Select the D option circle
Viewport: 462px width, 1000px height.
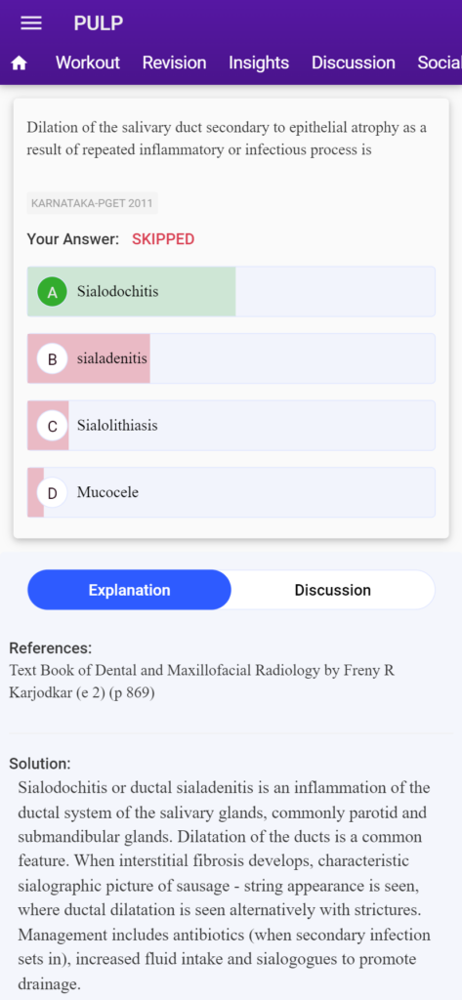pyautogui.click(x=53, y=492)
